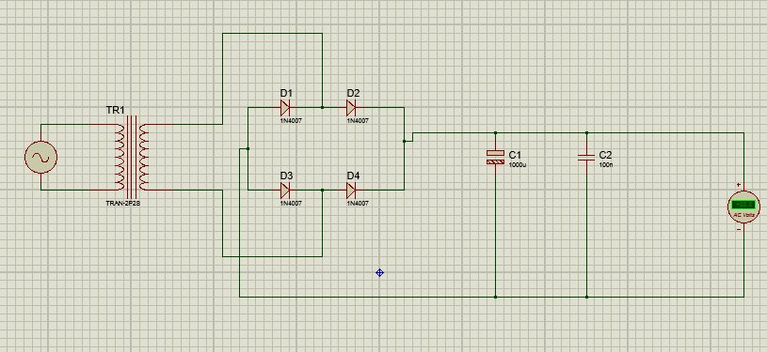Click the junction dot between D1 and D2
The image size is (767, 352).
click(x=323, y=107)
